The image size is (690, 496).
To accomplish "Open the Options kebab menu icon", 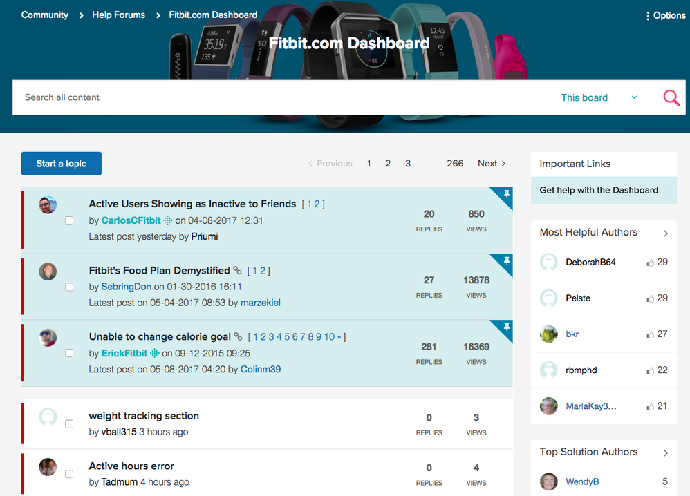I will [648, 16].
